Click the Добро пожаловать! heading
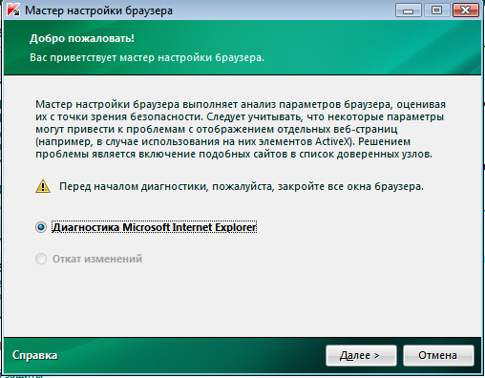The width and height of the screenshot is (485, 378). (x=82, y=38)
